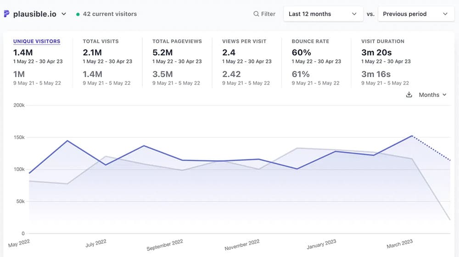The image size is (459, 257).
Task: Click the 100k y-axis label
Action: pyautogui.click(x=19, y=169)
